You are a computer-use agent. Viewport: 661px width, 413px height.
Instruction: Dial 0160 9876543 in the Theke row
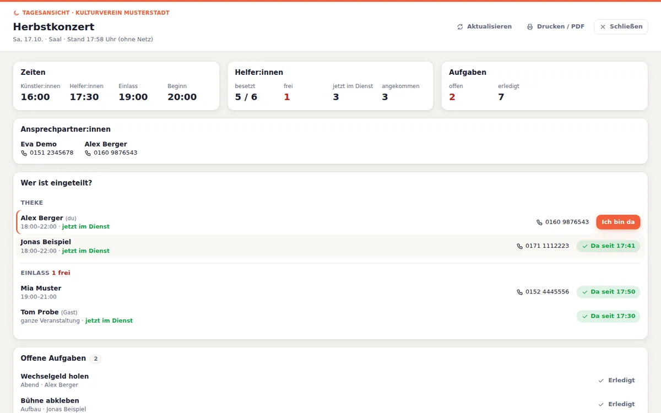pos(562,222)
